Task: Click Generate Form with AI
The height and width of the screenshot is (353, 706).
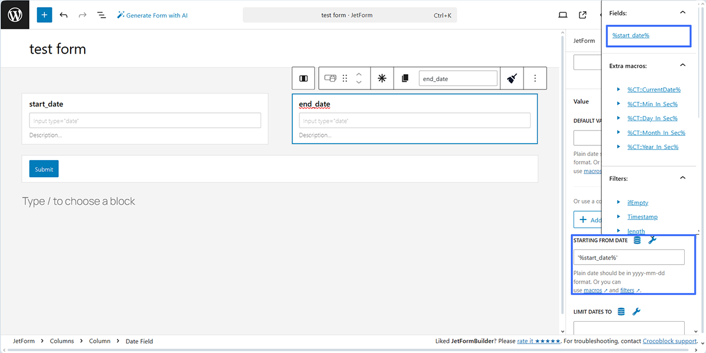Action: [x=152, y=15]
